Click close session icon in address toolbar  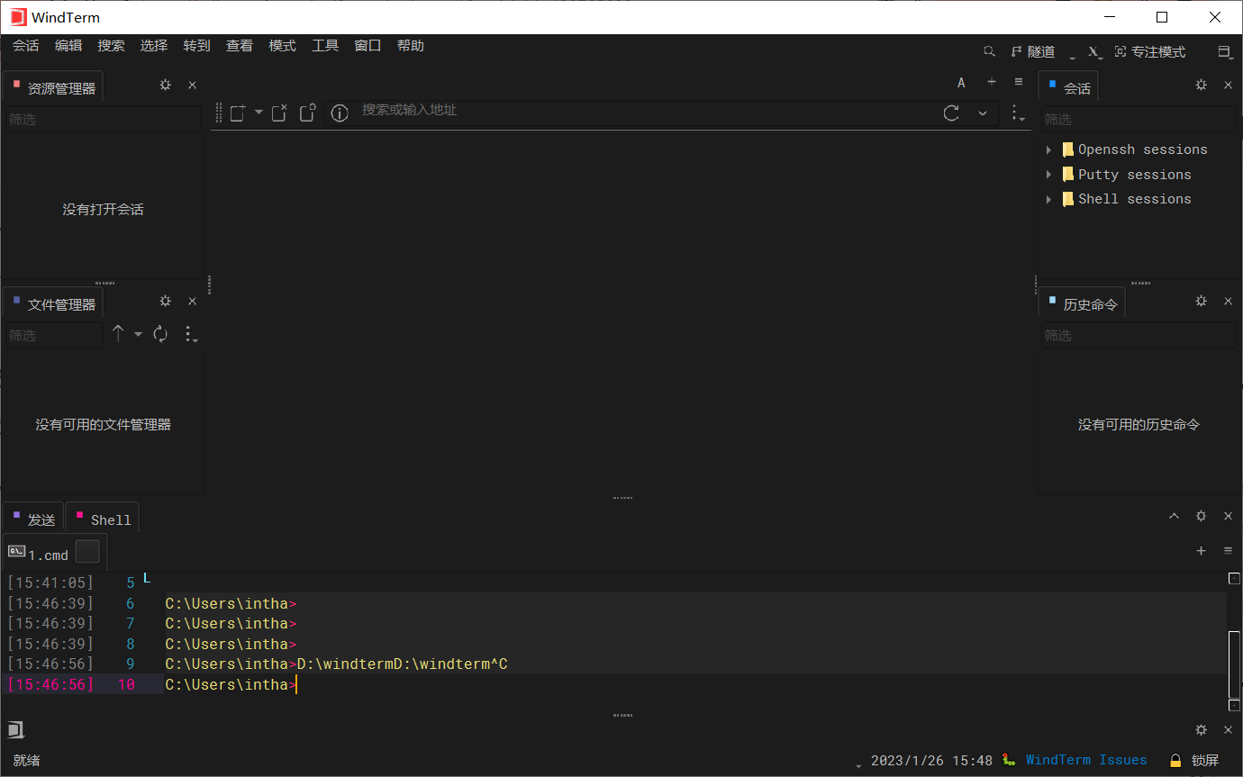coord(279,113)
